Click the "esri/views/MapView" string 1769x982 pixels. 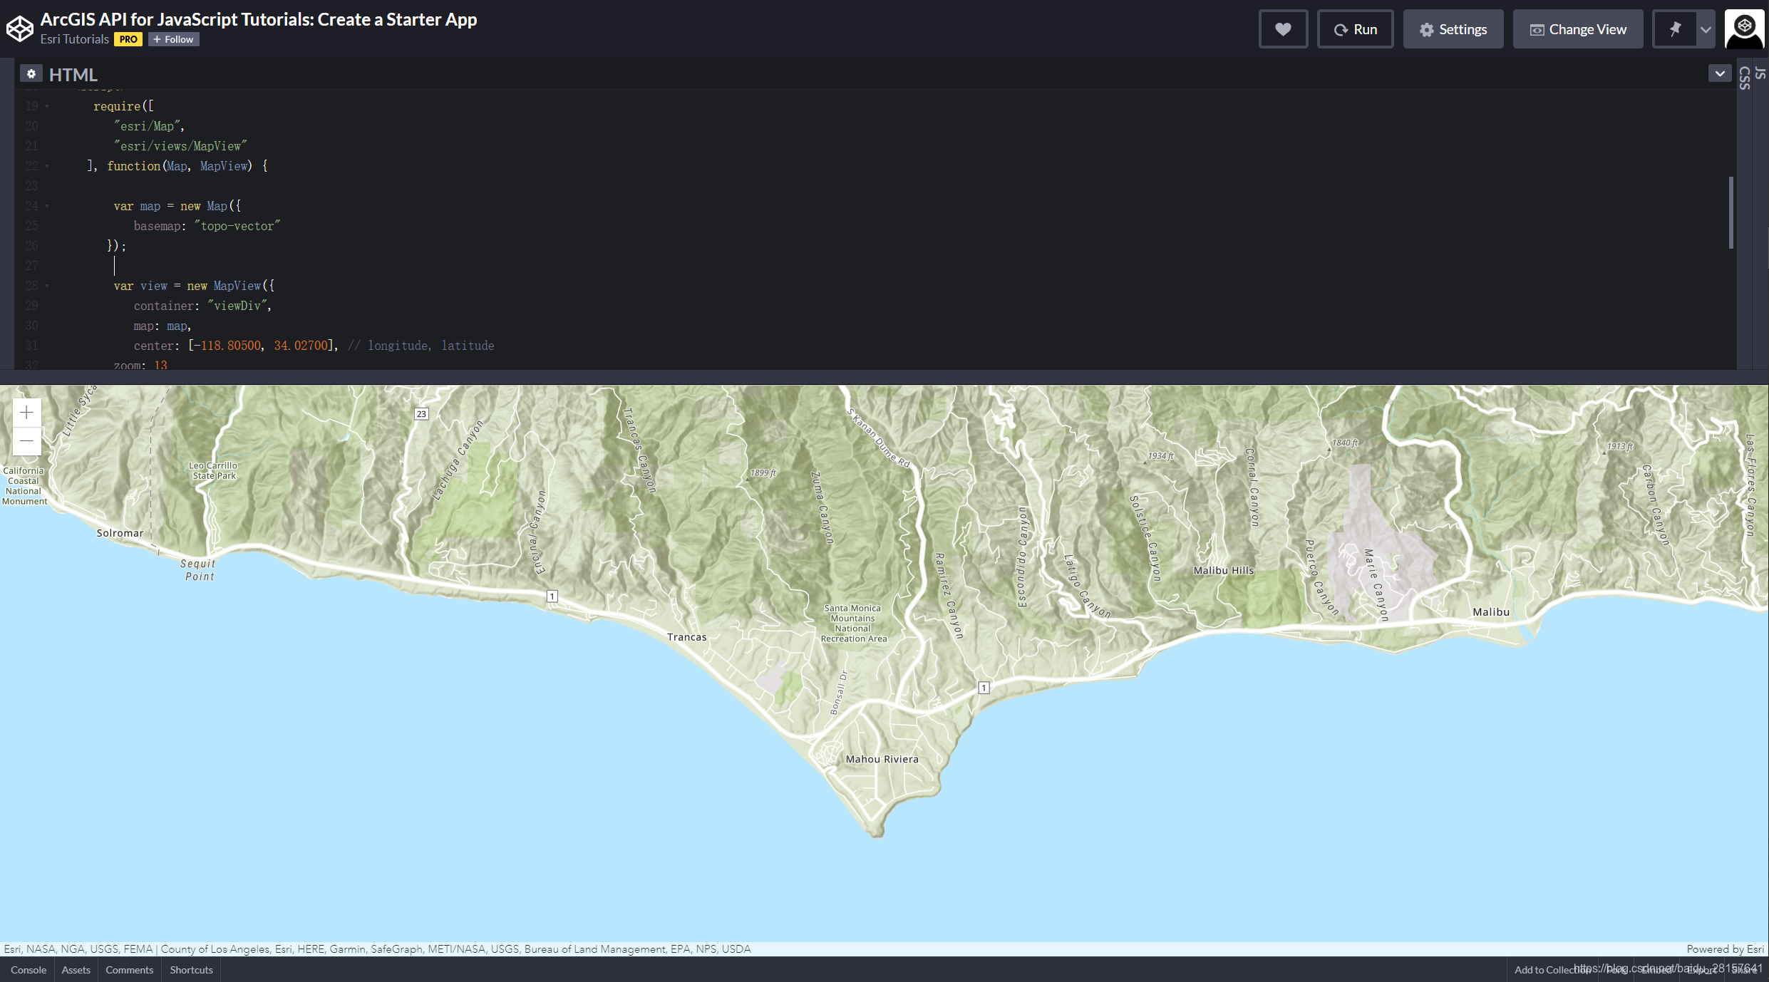click(x=180, y=146)
